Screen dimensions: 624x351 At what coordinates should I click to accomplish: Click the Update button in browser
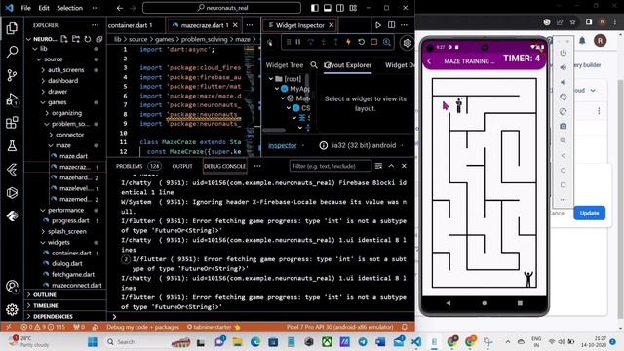589,213
